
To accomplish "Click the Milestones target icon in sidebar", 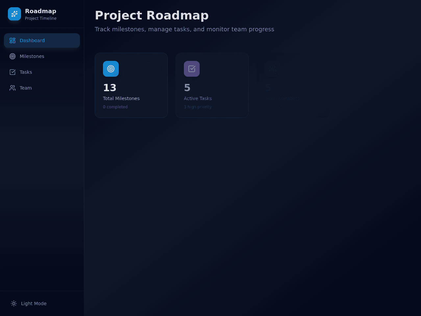I will (12, 56).
